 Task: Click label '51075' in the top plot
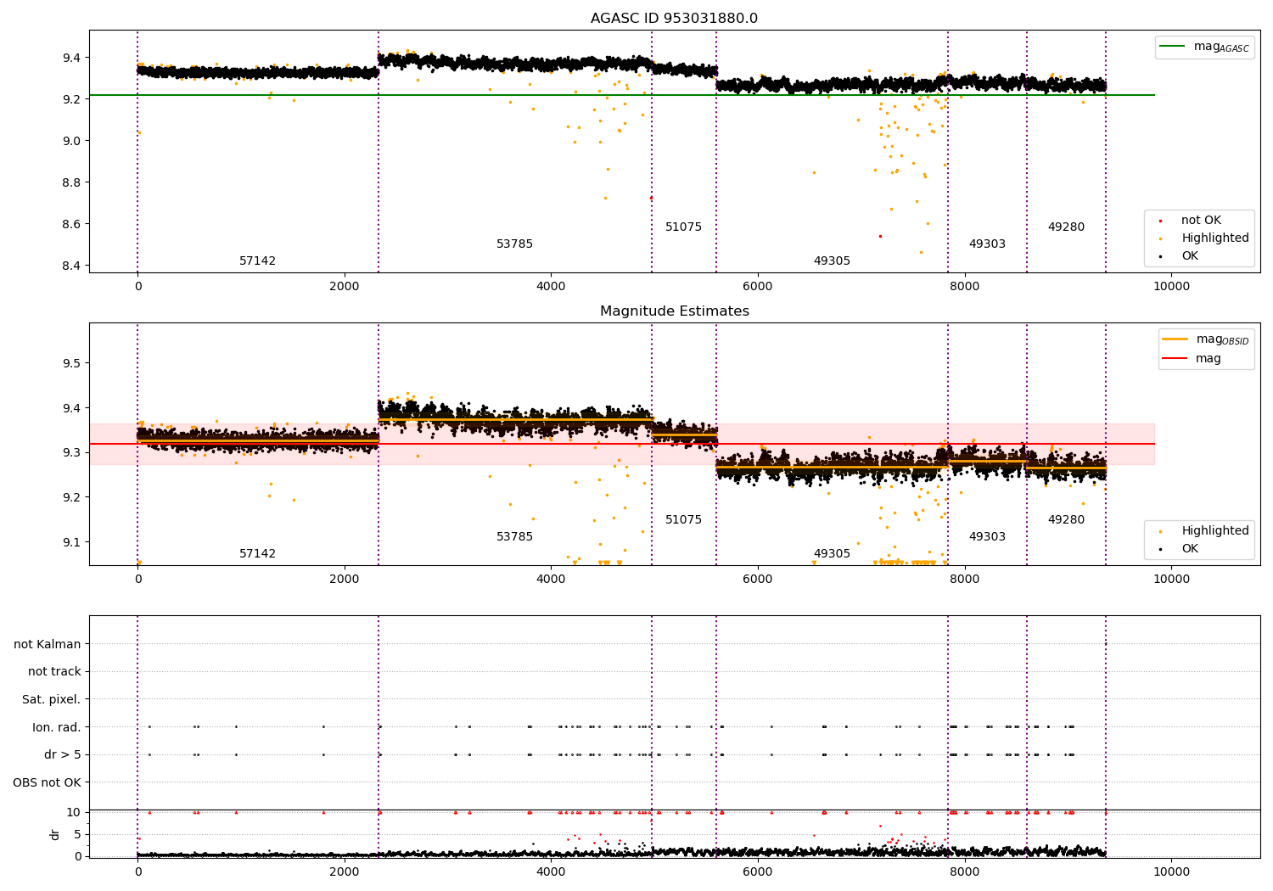click(683, 227)
